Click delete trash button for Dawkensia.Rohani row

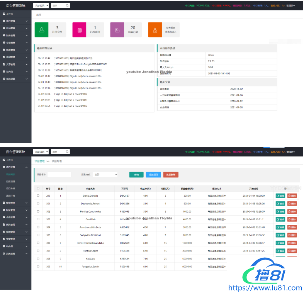(x=292, y=204)
